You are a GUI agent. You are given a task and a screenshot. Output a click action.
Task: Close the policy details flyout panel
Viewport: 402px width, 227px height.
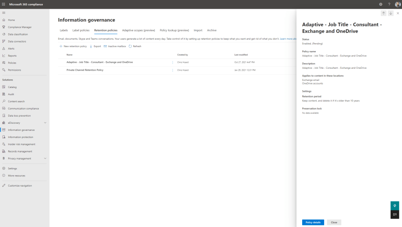pyautogui.click(x=398, y=13)
